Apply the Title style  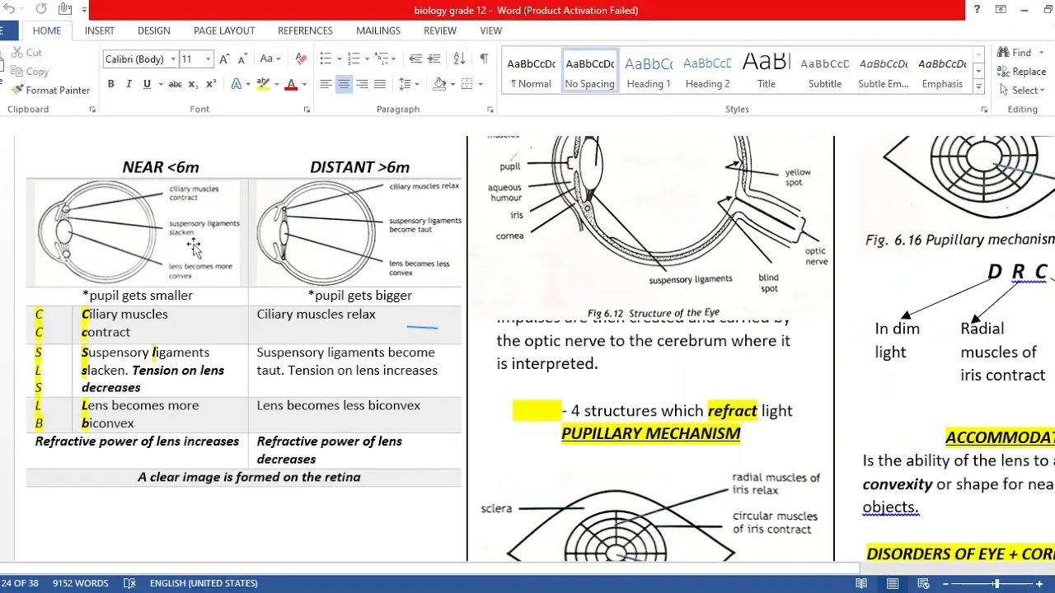767,72
